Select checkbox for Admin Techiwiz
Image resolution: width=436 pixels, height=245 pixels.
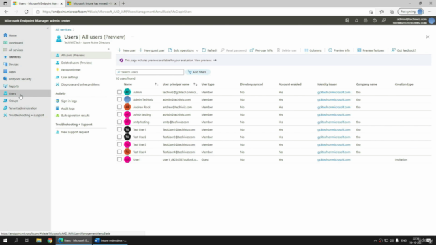[x=119, y=99]
